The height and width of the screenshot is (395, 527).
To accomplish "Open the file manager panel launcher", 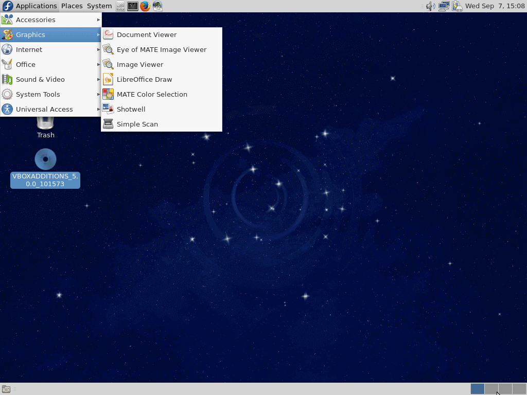I will (x=120, y=6).
